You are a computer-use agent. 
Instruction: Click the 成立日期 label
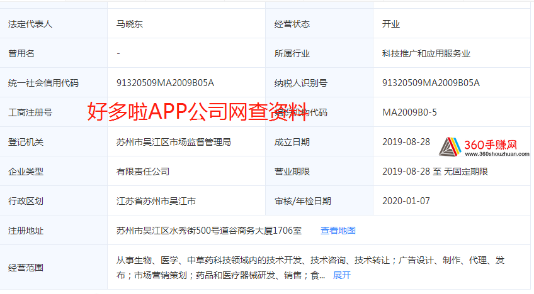tap(292, 142)
